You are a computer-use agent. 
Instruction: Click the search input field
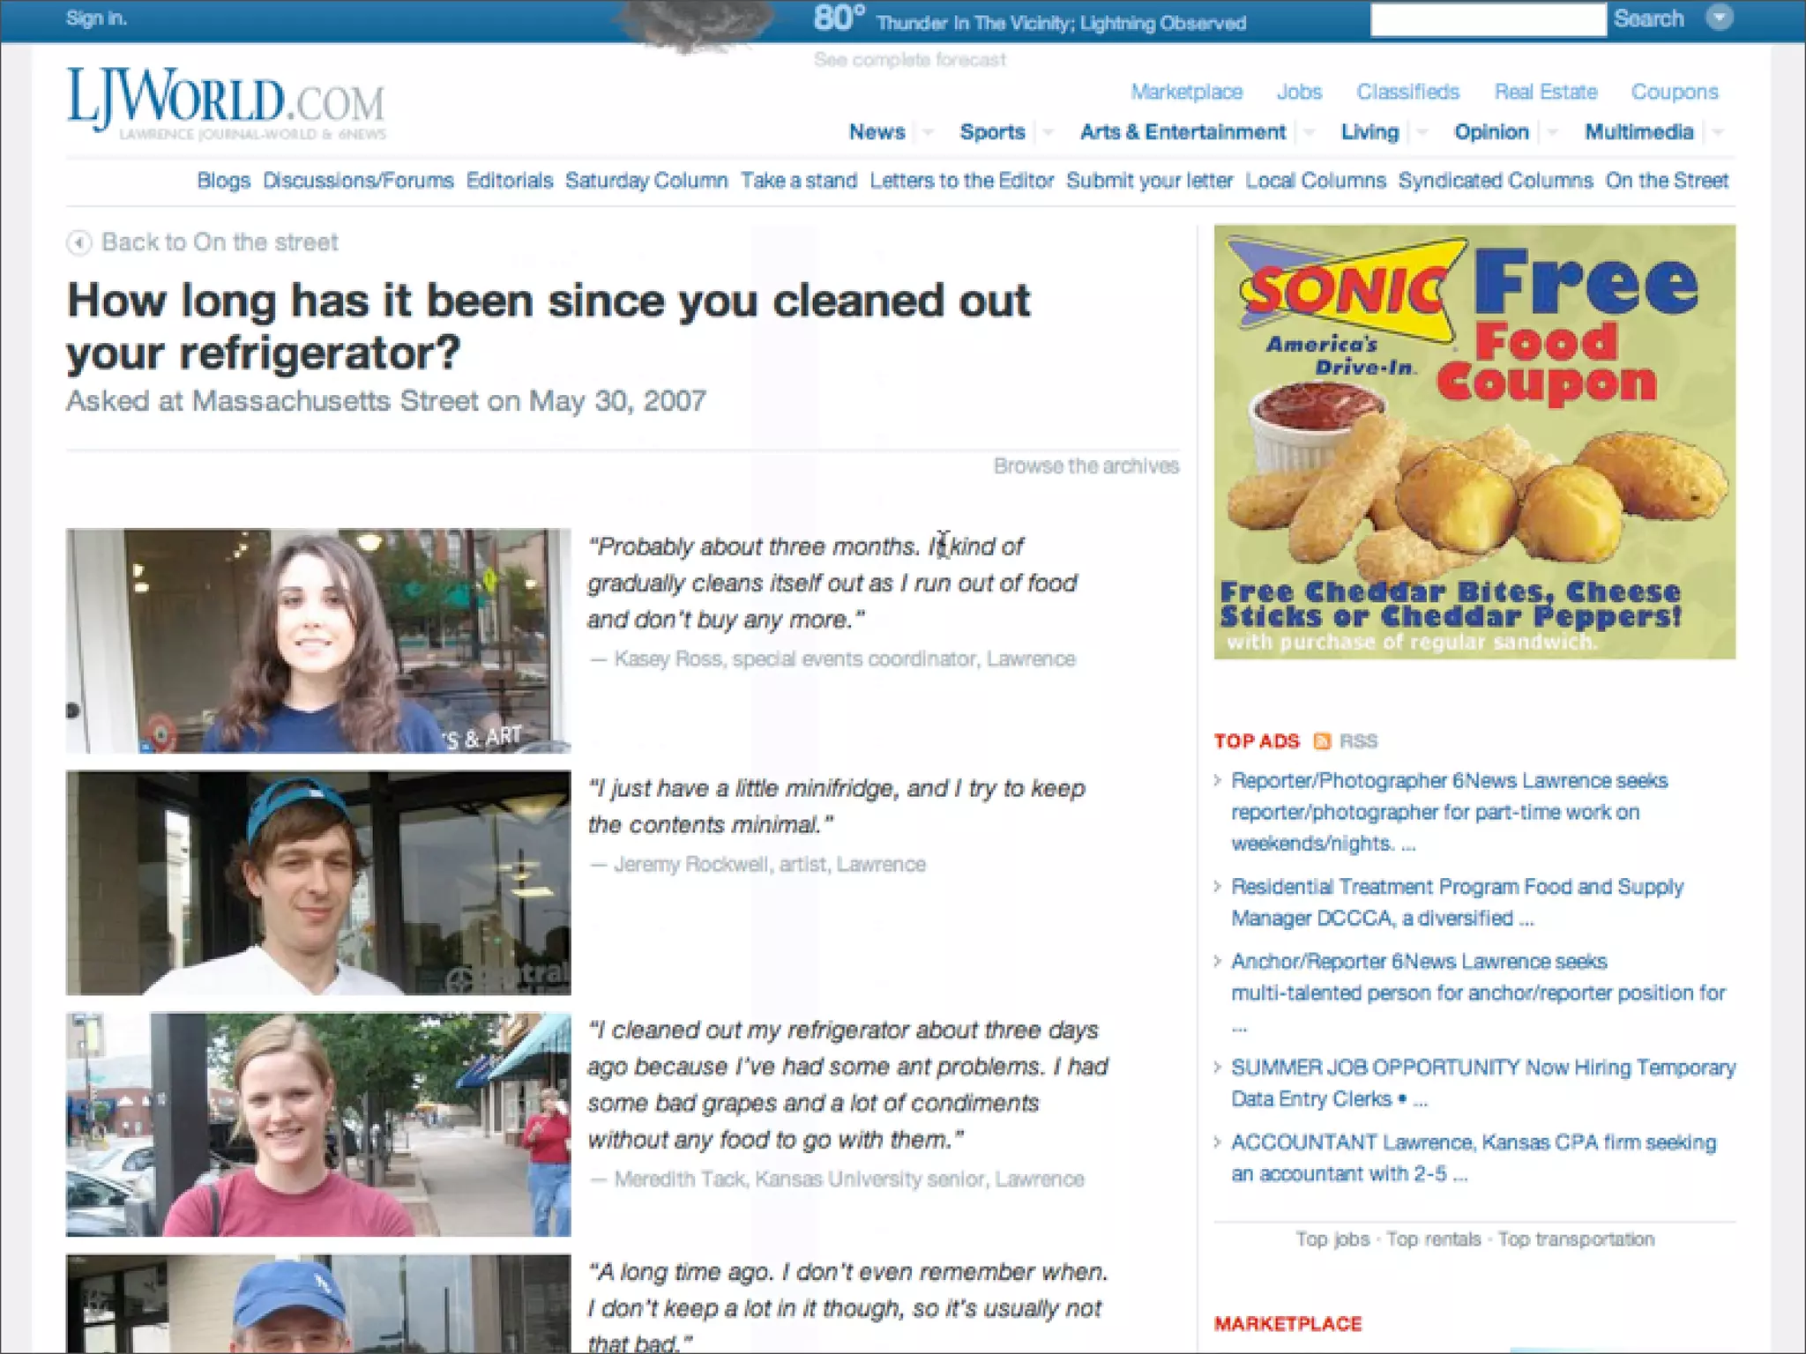[1487, 19]
